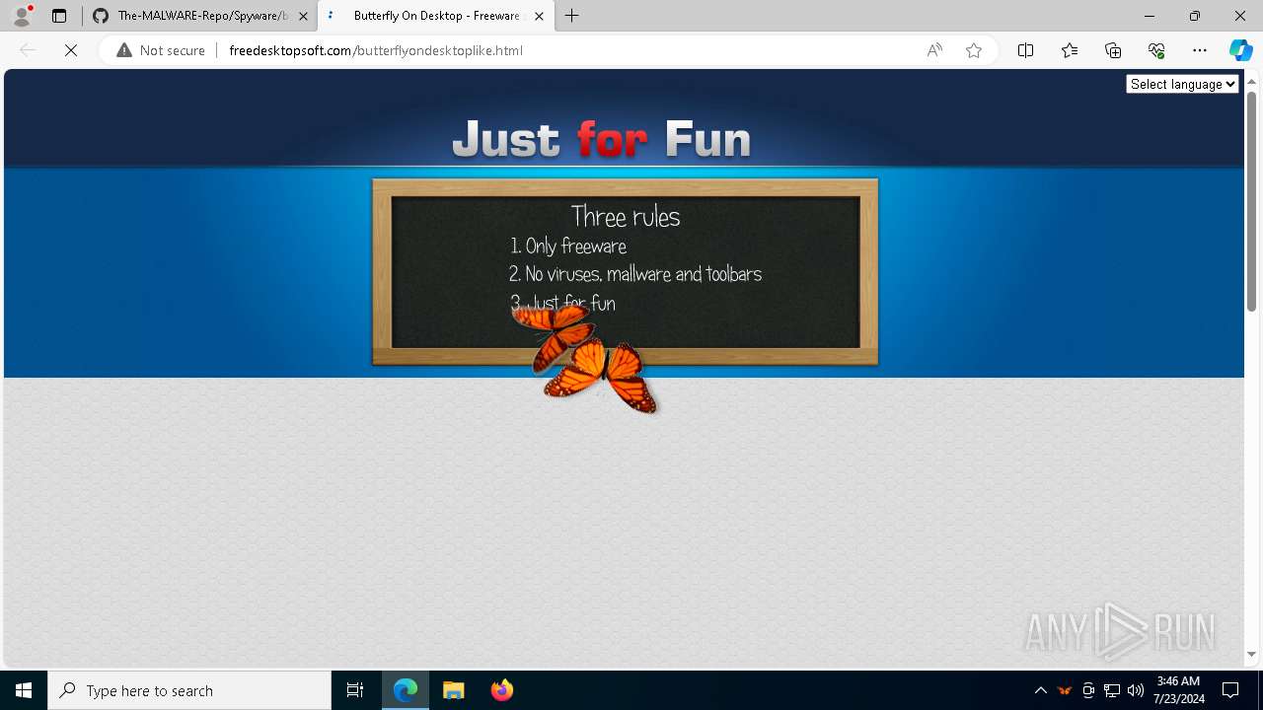Open split screen view
This screenshot has height=710, width=1263.
tap(1026, 50)
